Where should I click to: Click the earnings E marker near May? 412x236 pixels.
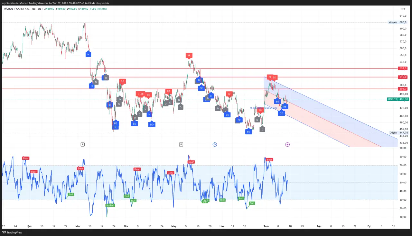pos(181,145)
